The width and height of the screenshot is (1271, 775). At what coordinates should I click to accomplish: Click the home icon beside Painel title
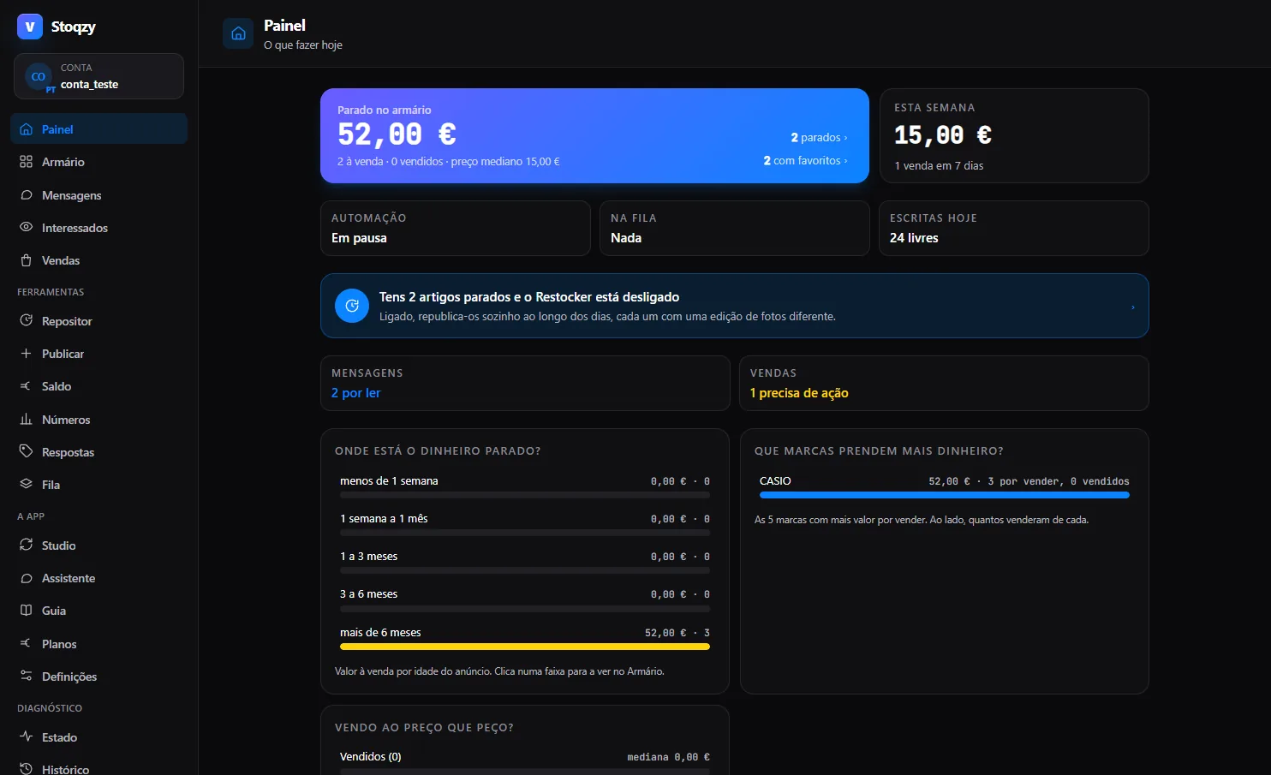(238, 33)
